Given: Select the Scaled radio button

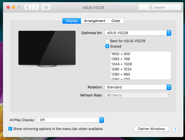Looking at the screenshot, I should [107, 46].
